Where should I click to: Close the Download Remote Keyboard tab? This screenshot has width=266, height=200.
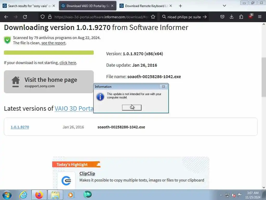pyautogui.click(x=171, y=6)
